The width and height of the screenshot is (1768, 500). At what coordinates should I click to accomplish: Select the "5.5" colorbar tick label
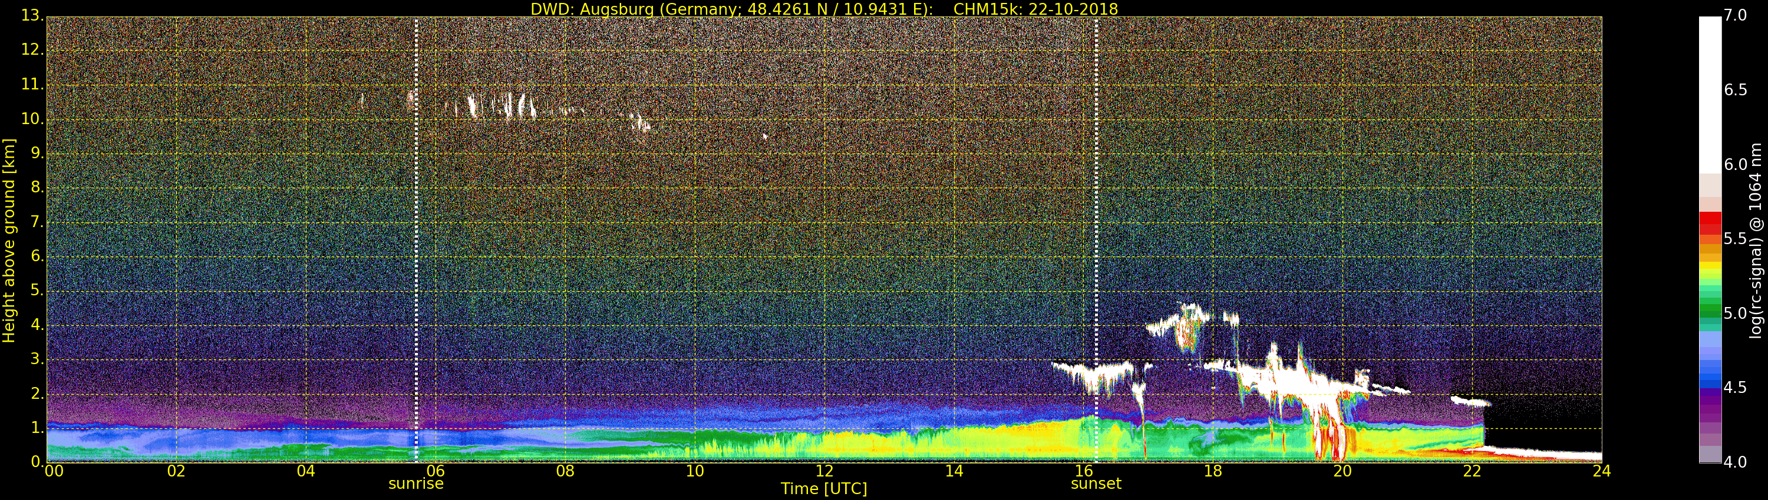[1736, 239]
